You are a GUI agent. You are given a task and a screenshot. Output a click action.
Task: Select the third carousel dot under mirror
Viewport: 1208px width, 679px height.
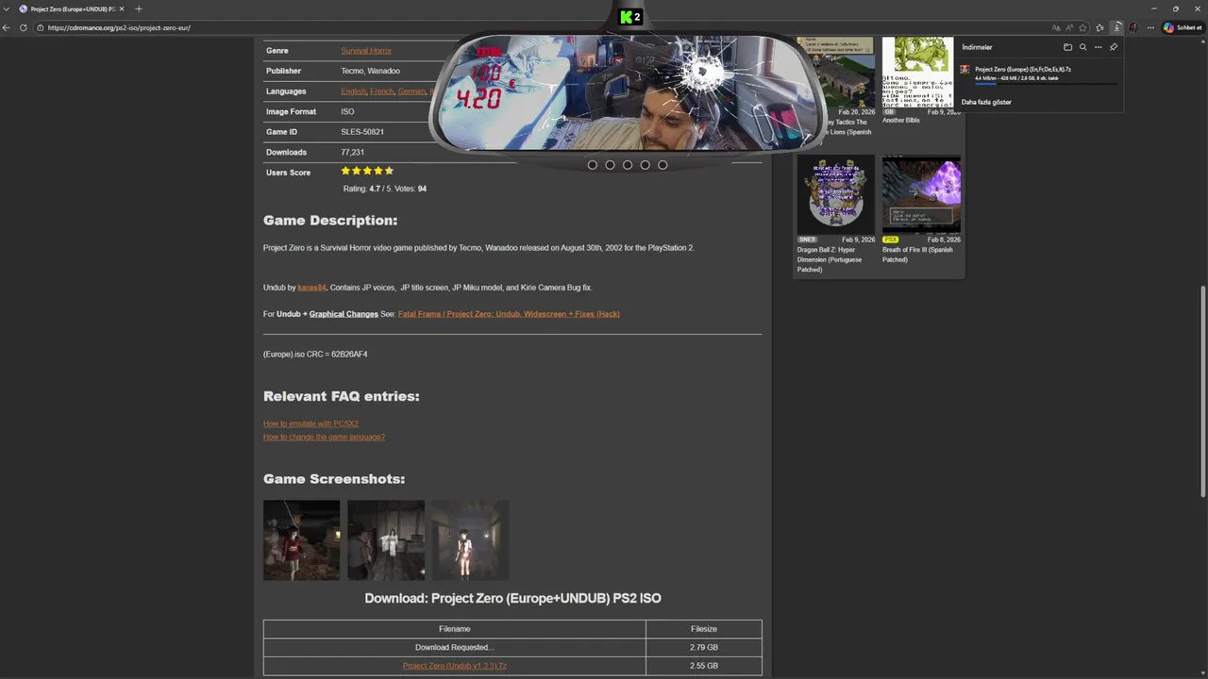pyautogui.click(x=628, y=165)
